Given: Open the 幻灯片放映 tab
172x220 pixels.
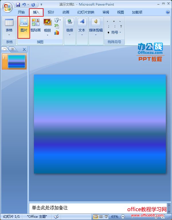Looking at the screenshot, I should [86, 12].
